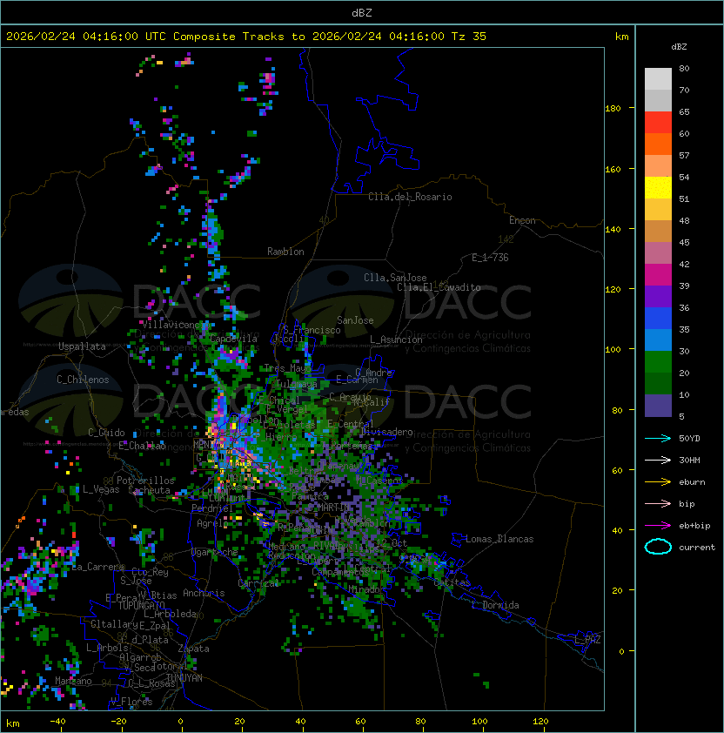
Task: Click the 'Clla.SanJose' map label
Action: (x=395, y=278)
